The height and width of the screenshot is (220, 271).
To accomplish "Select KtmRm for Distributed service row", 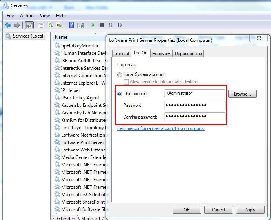I will click(x=80, y=120).
